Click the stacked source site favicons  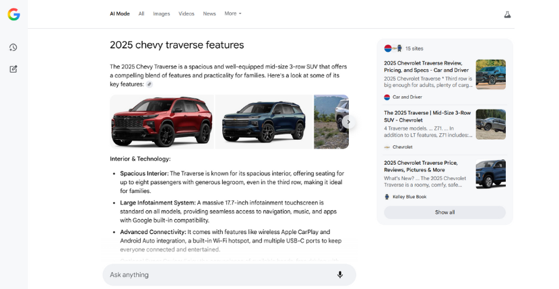pos(393,48)
